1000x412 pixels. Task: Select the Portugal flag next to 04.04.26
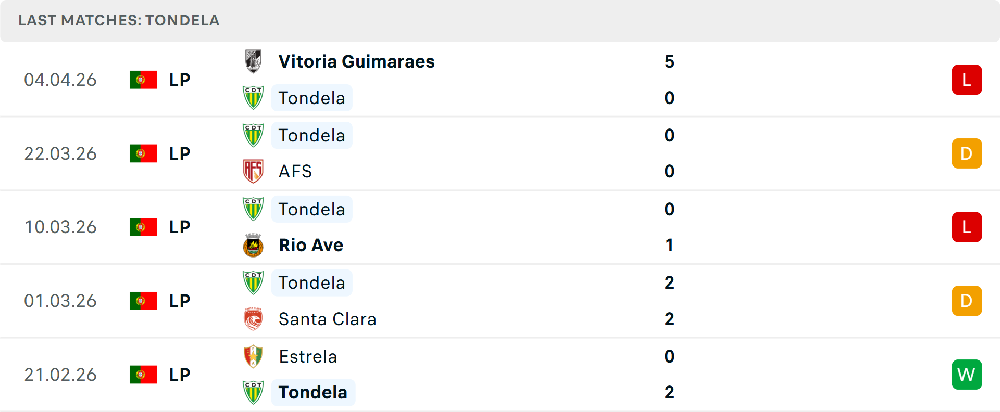143,80
